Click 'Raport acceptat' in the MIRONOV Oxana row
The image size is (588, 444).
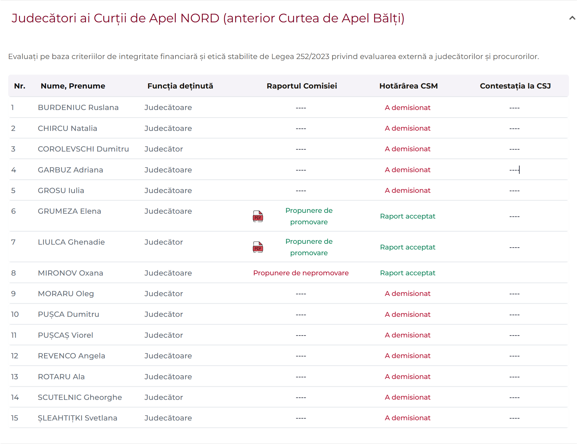pos(407,273)
